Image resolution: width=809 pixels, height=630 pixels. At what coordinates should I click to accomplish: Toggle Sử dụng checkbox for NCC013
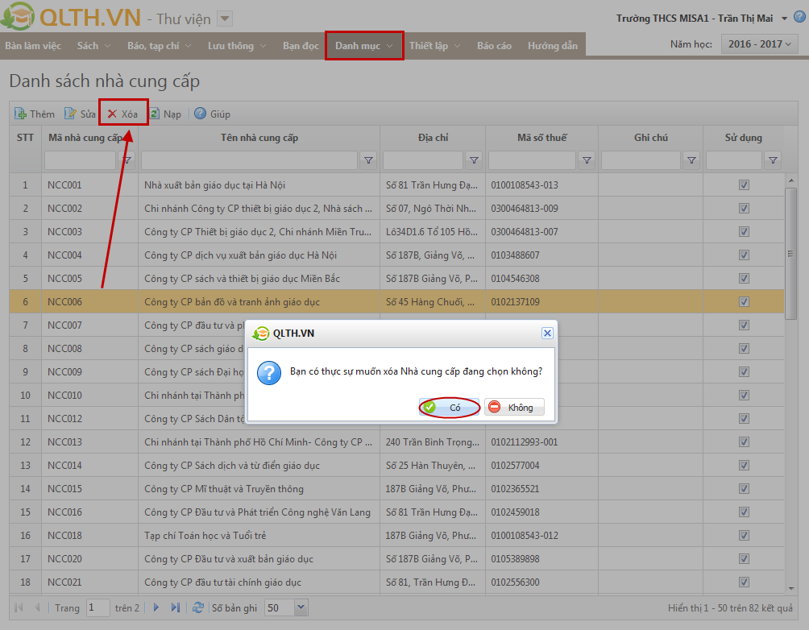(744, 442)
